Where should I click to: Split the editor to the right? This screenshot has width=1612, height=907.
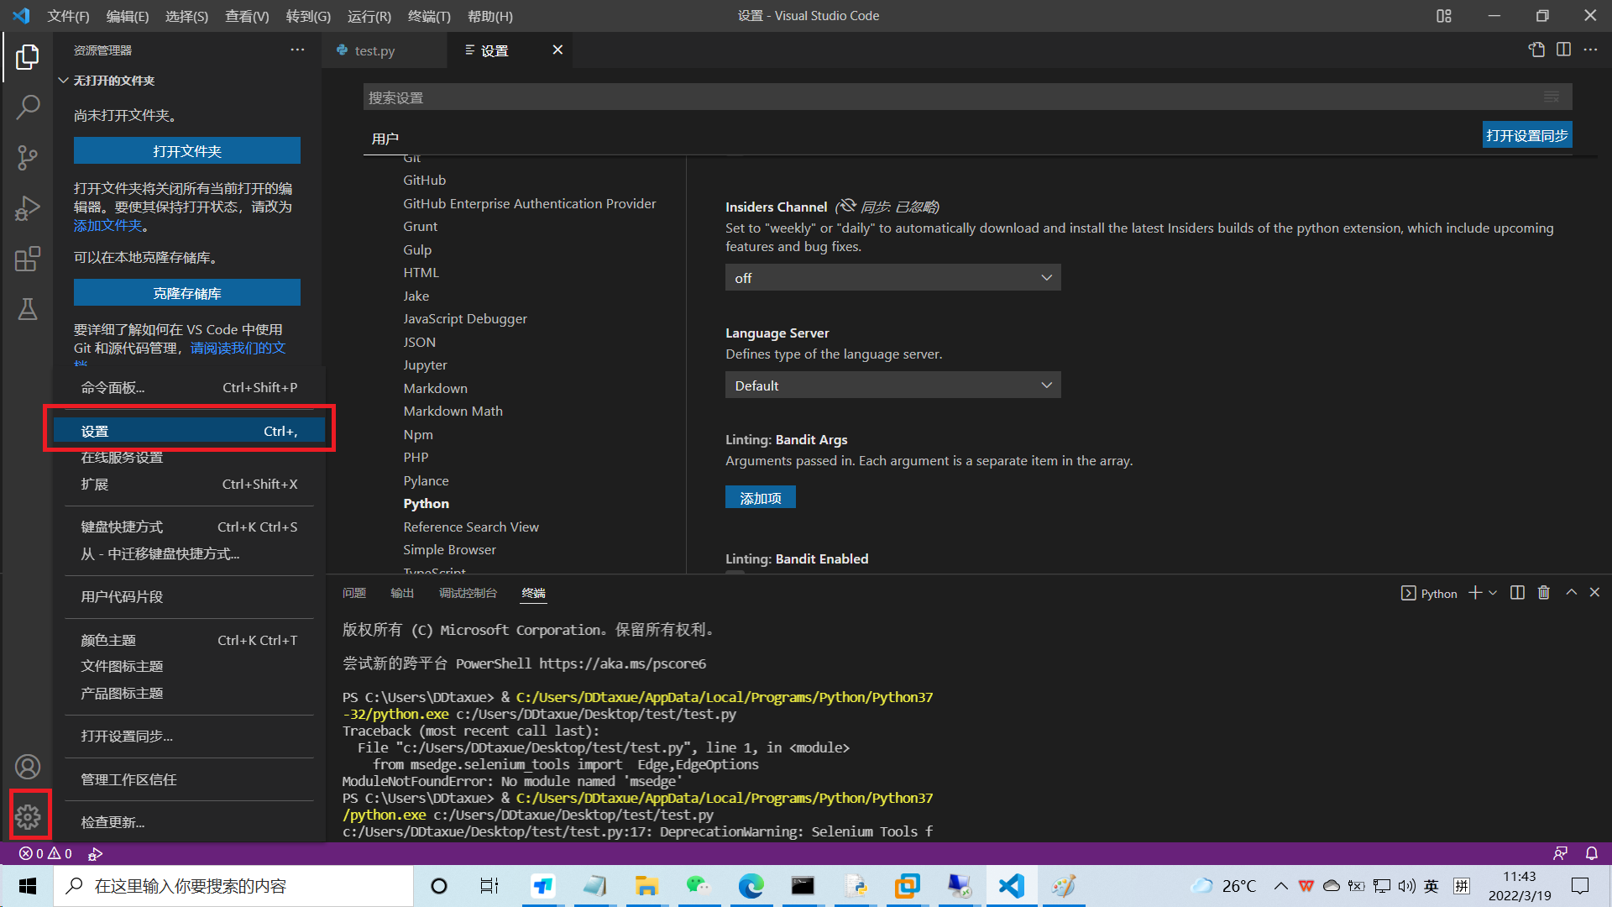click(x=1563, y=50)
